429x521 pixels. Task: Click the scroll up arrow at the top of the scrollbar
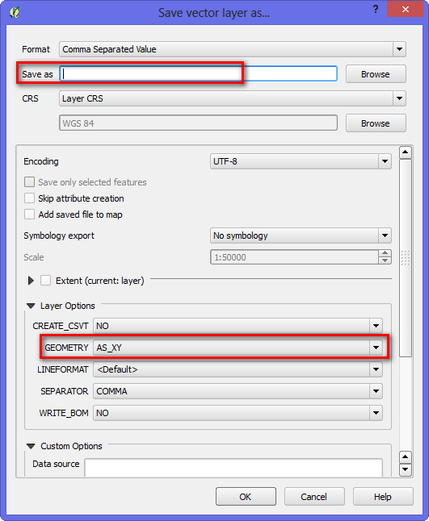click(406, 152)
